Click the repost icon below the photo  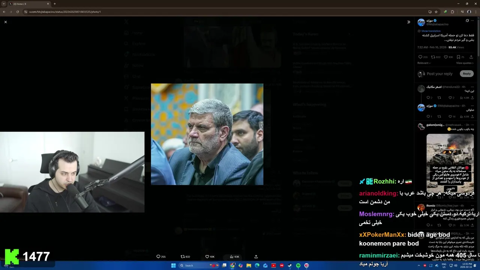click(183, 256)
